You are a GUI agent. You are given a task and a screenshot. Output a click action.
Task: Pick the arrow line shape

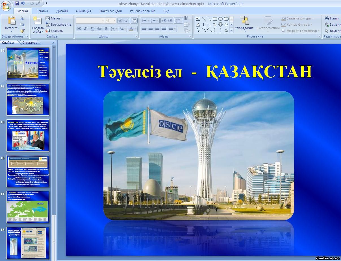pos(209,19)
